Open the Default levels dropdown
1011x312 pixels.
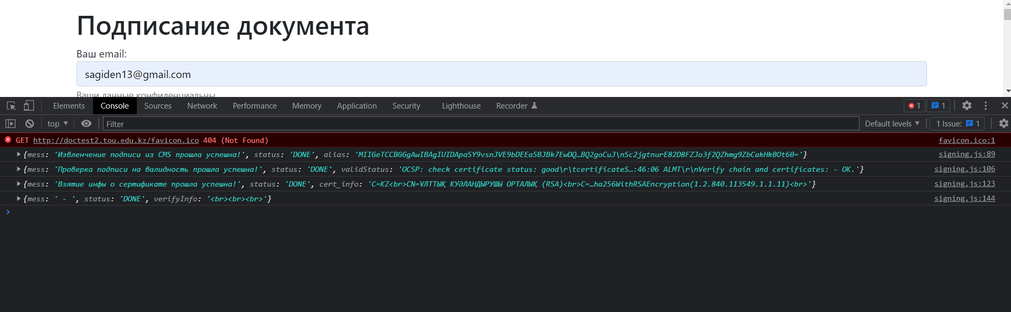pyautogui.click(x=892, y=124)
